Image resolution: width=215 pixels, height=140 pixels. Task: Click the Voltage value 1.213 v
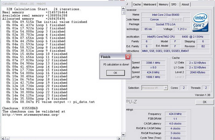point(182,29)
